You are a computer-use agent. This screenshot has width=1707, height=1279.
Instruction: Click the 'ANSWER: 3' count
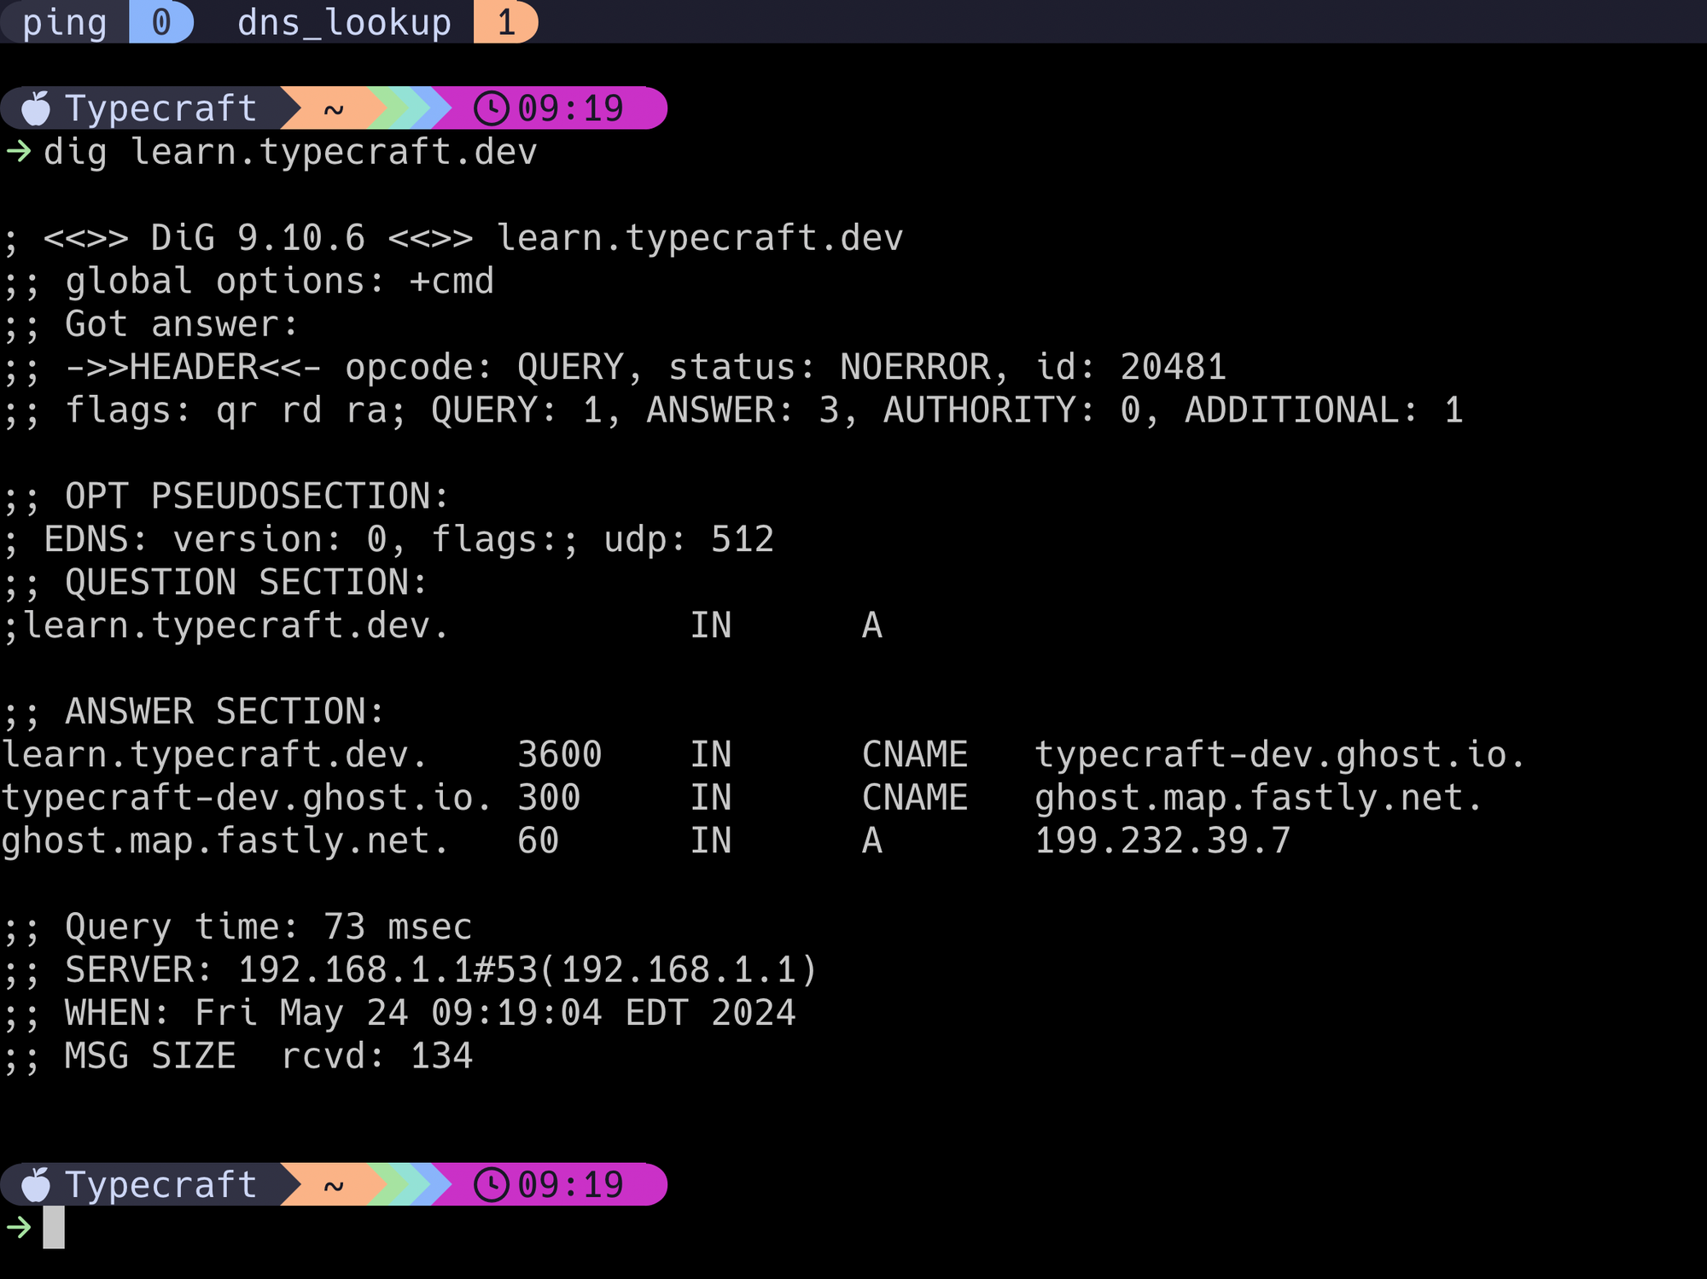coord(743,410)
